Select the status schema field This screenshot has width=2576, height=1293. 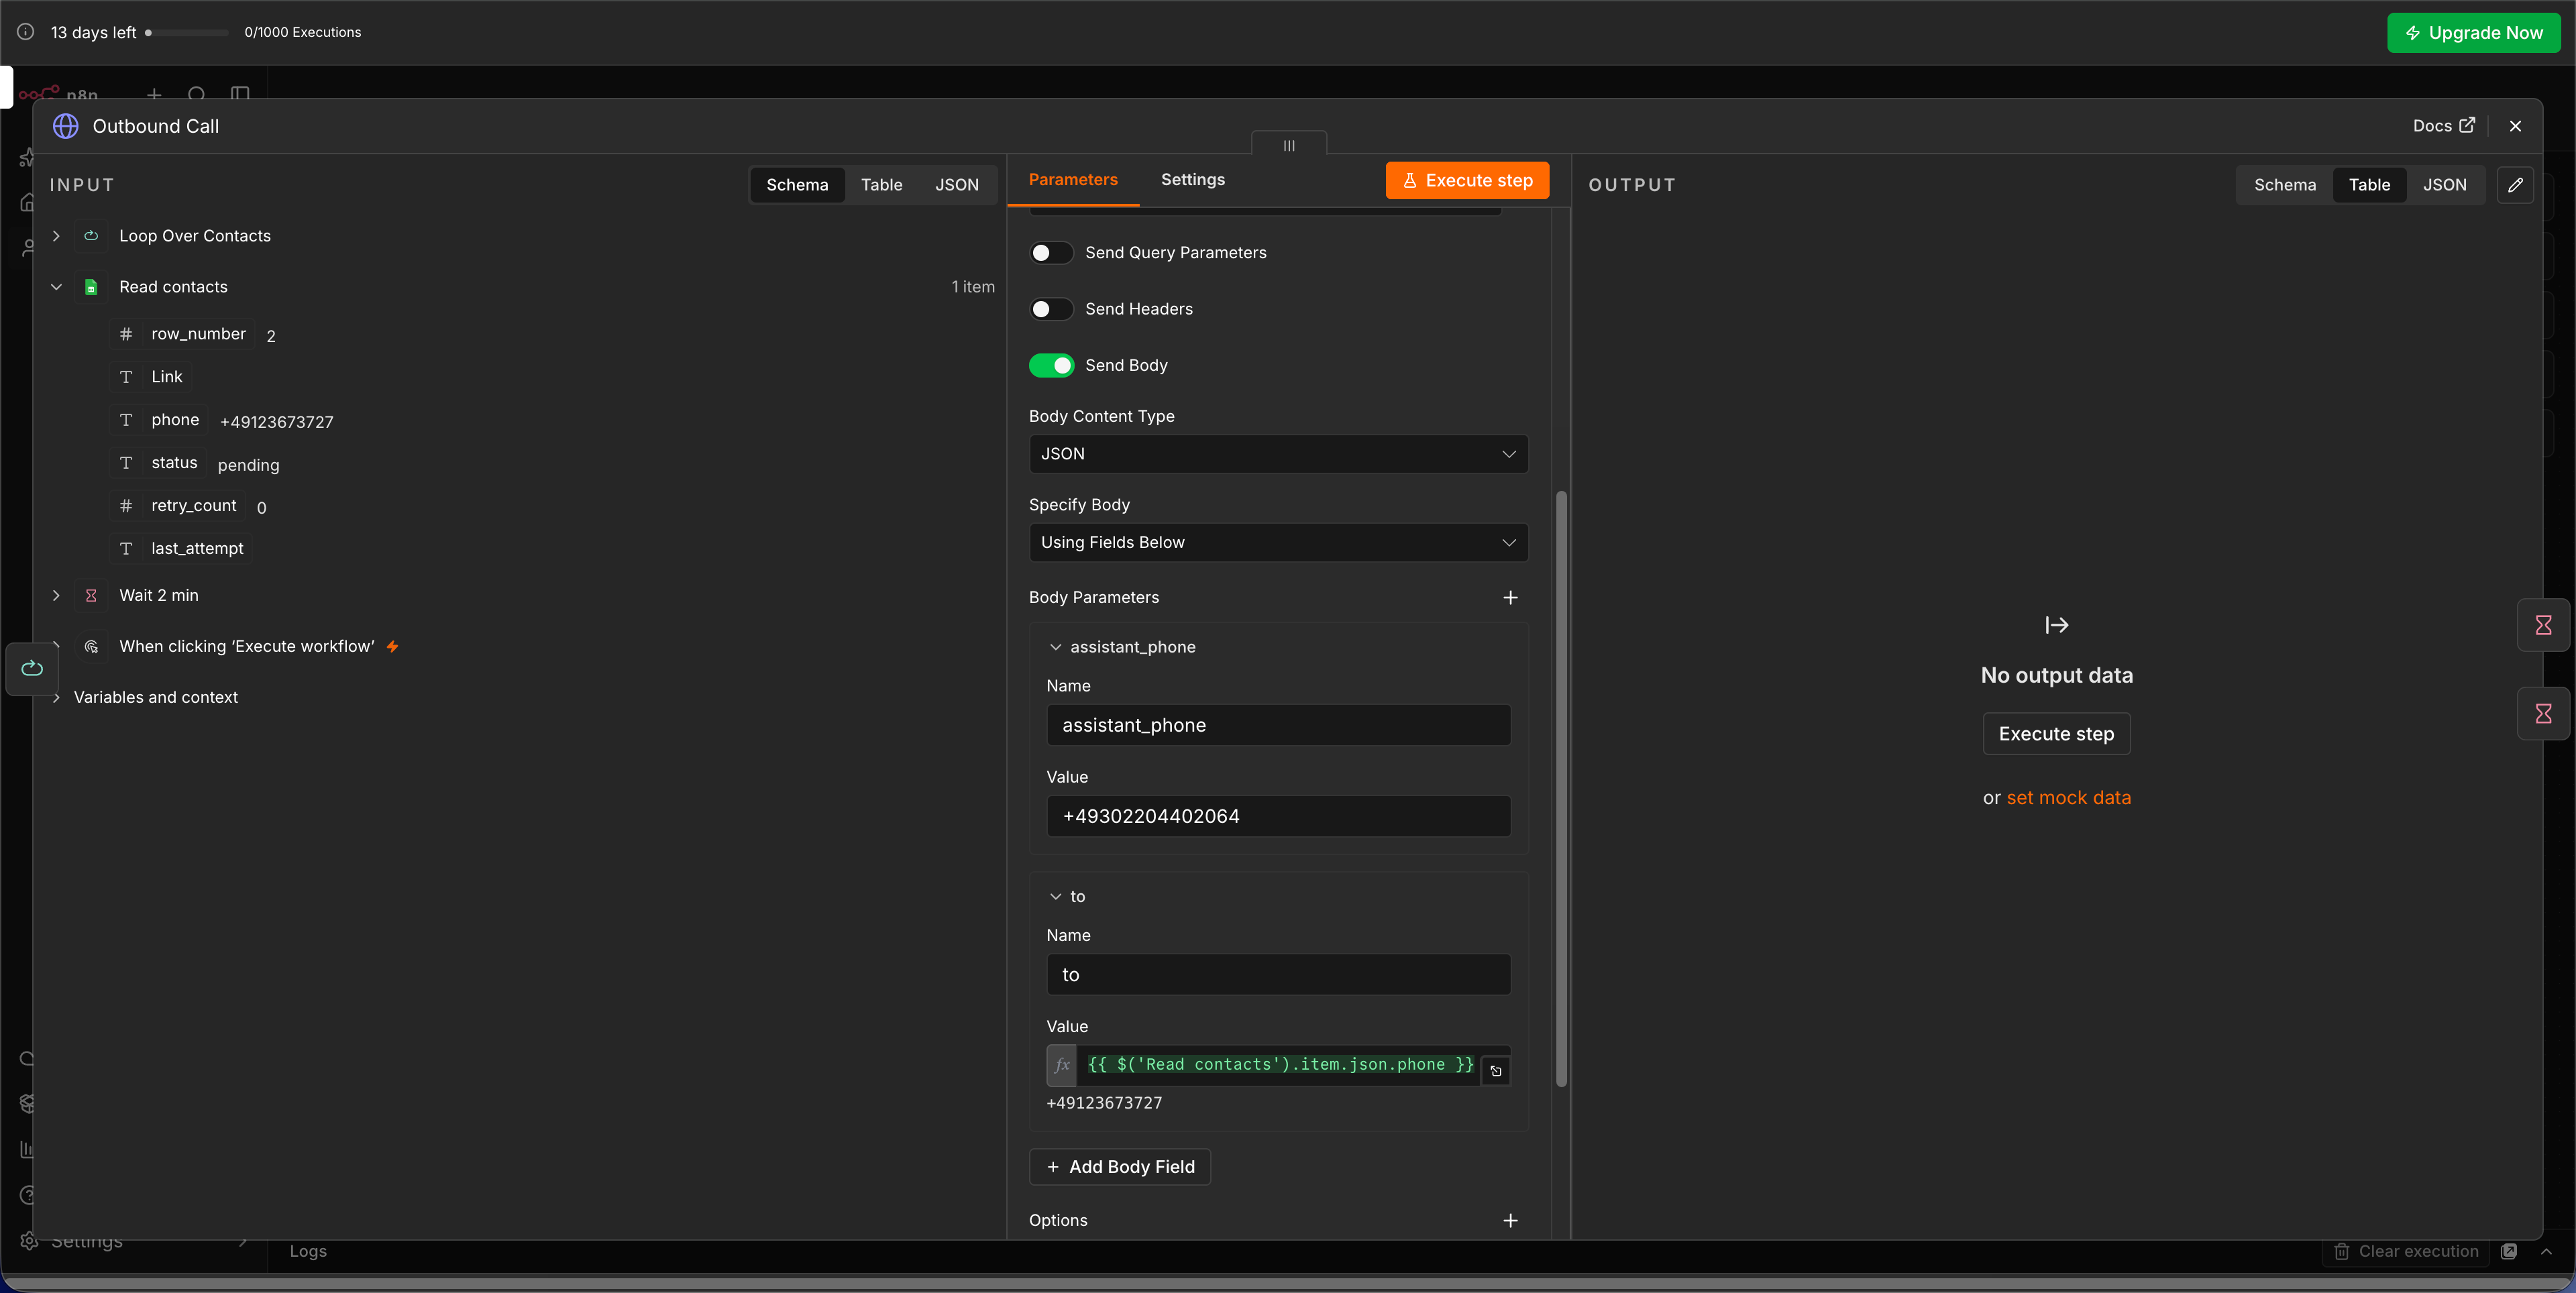(158, 463)
